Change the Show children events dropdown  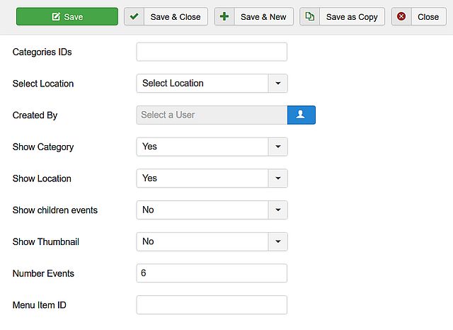[x=212, y=210]
